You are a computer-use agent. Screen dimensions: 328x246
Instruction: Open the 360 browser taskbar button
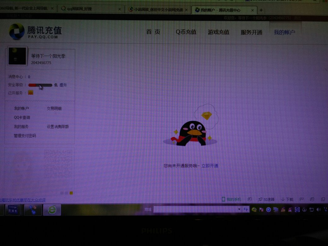pos(52,210)
